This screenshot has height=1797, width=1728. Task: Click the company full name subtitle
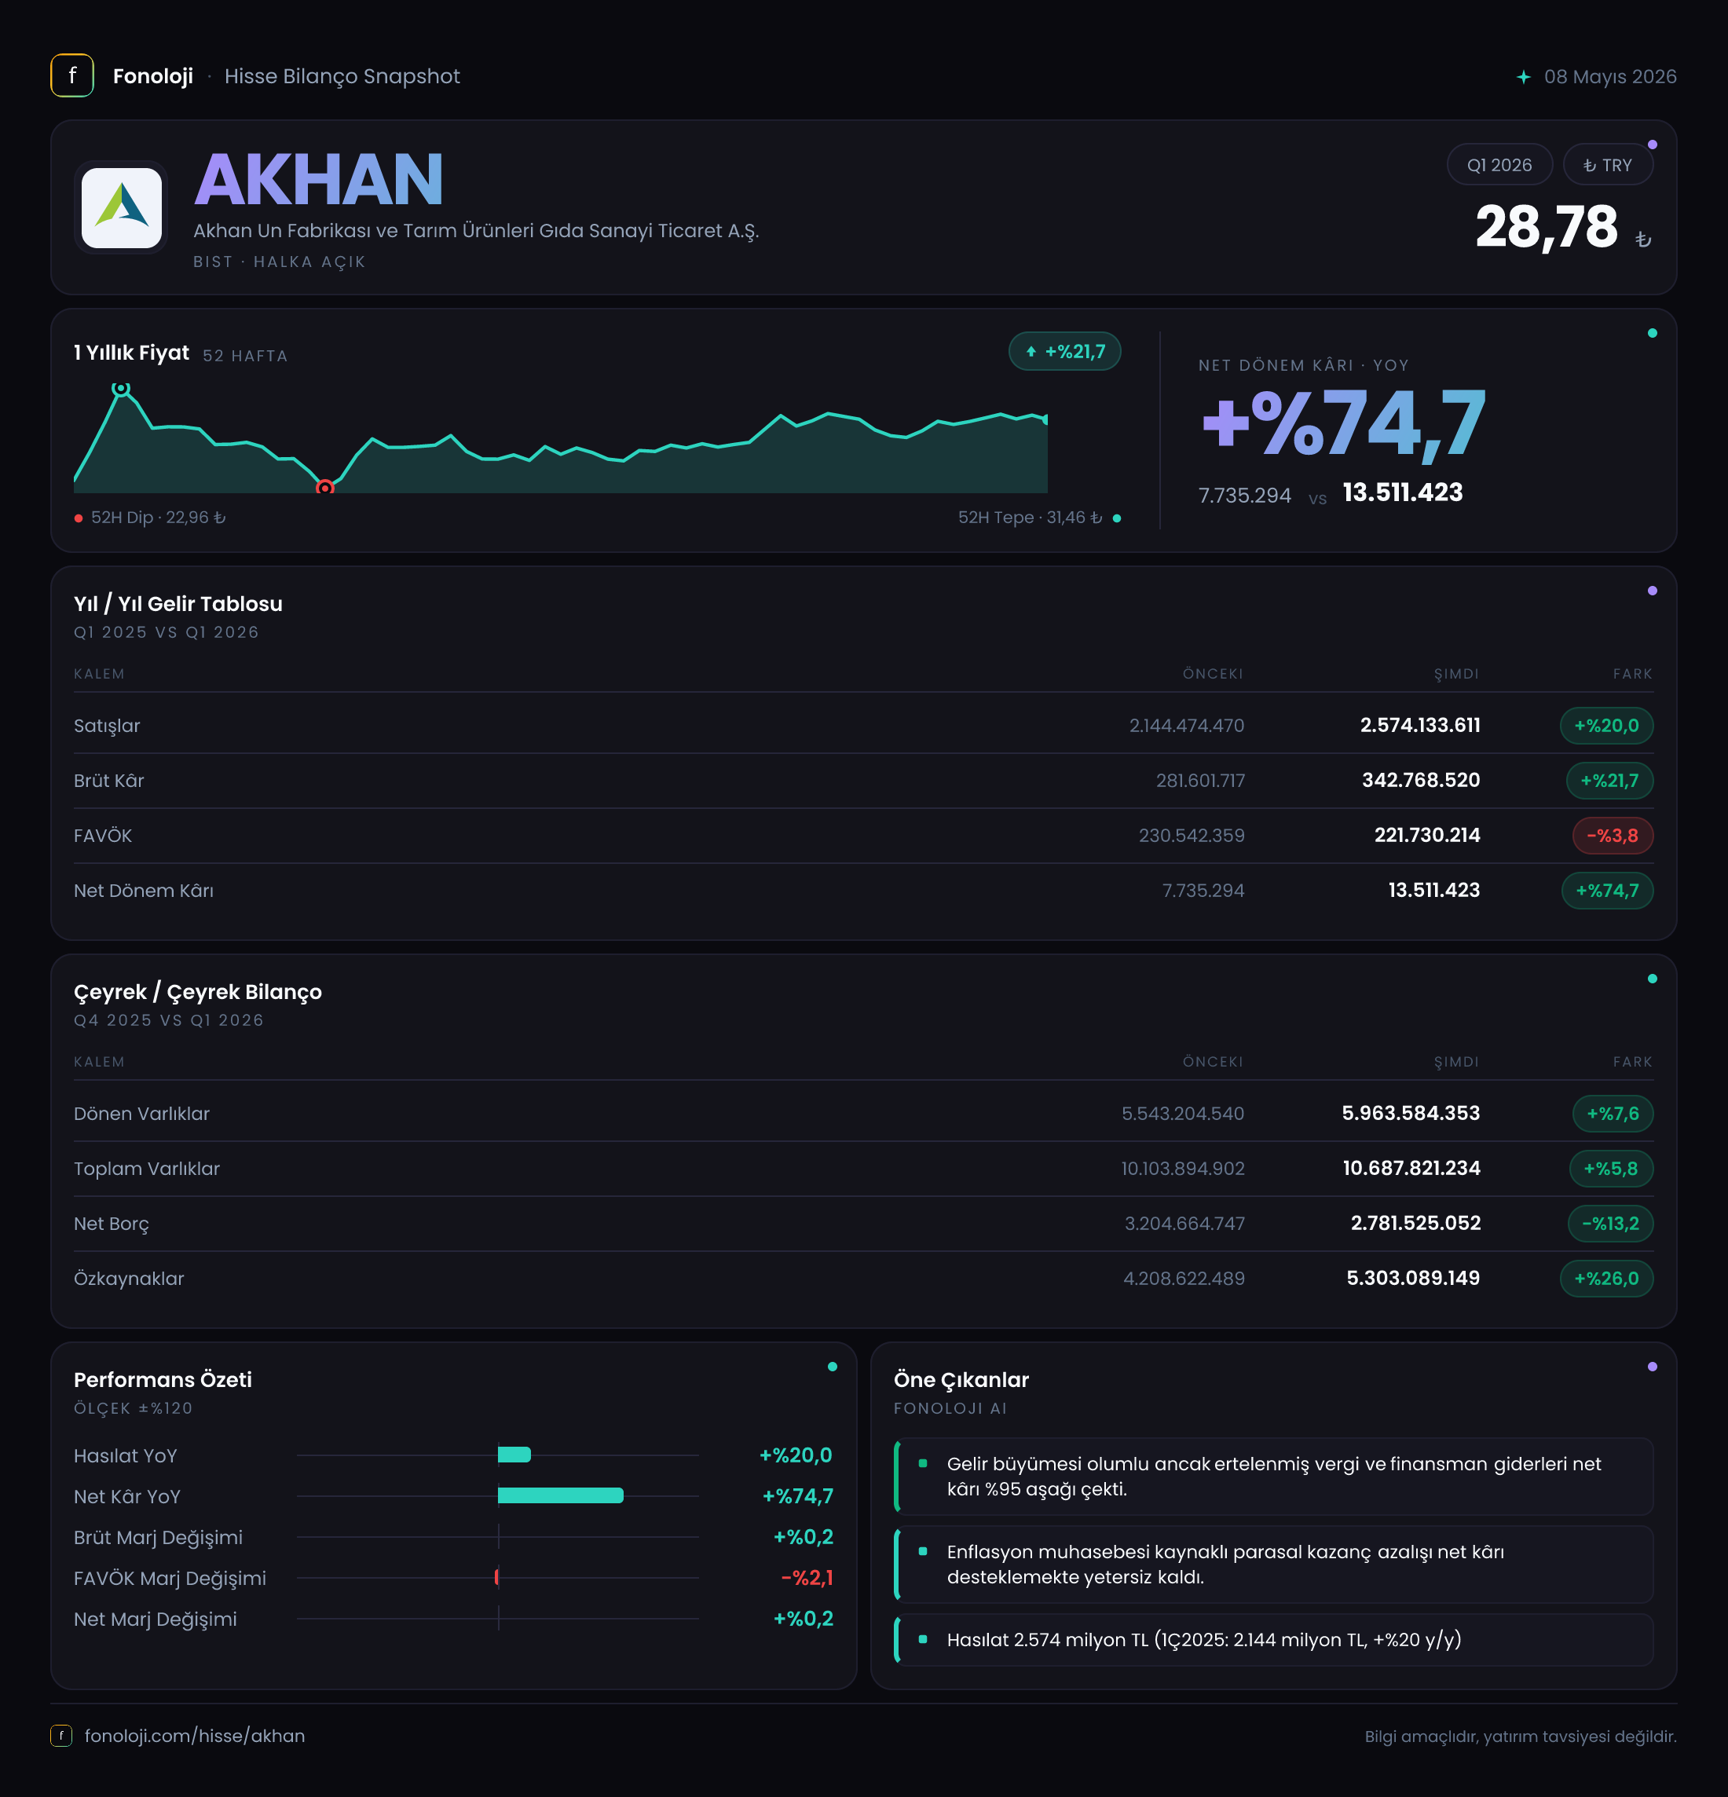tap(476, 231)
